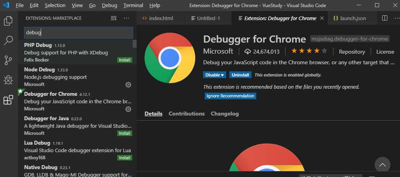Open the Debug menu
Viewport: 400px width, 177px height.
[109, 5]
